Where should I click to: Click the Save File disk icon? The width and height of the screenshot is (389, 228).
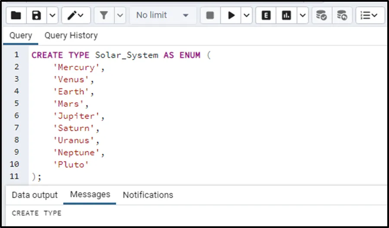36,16
